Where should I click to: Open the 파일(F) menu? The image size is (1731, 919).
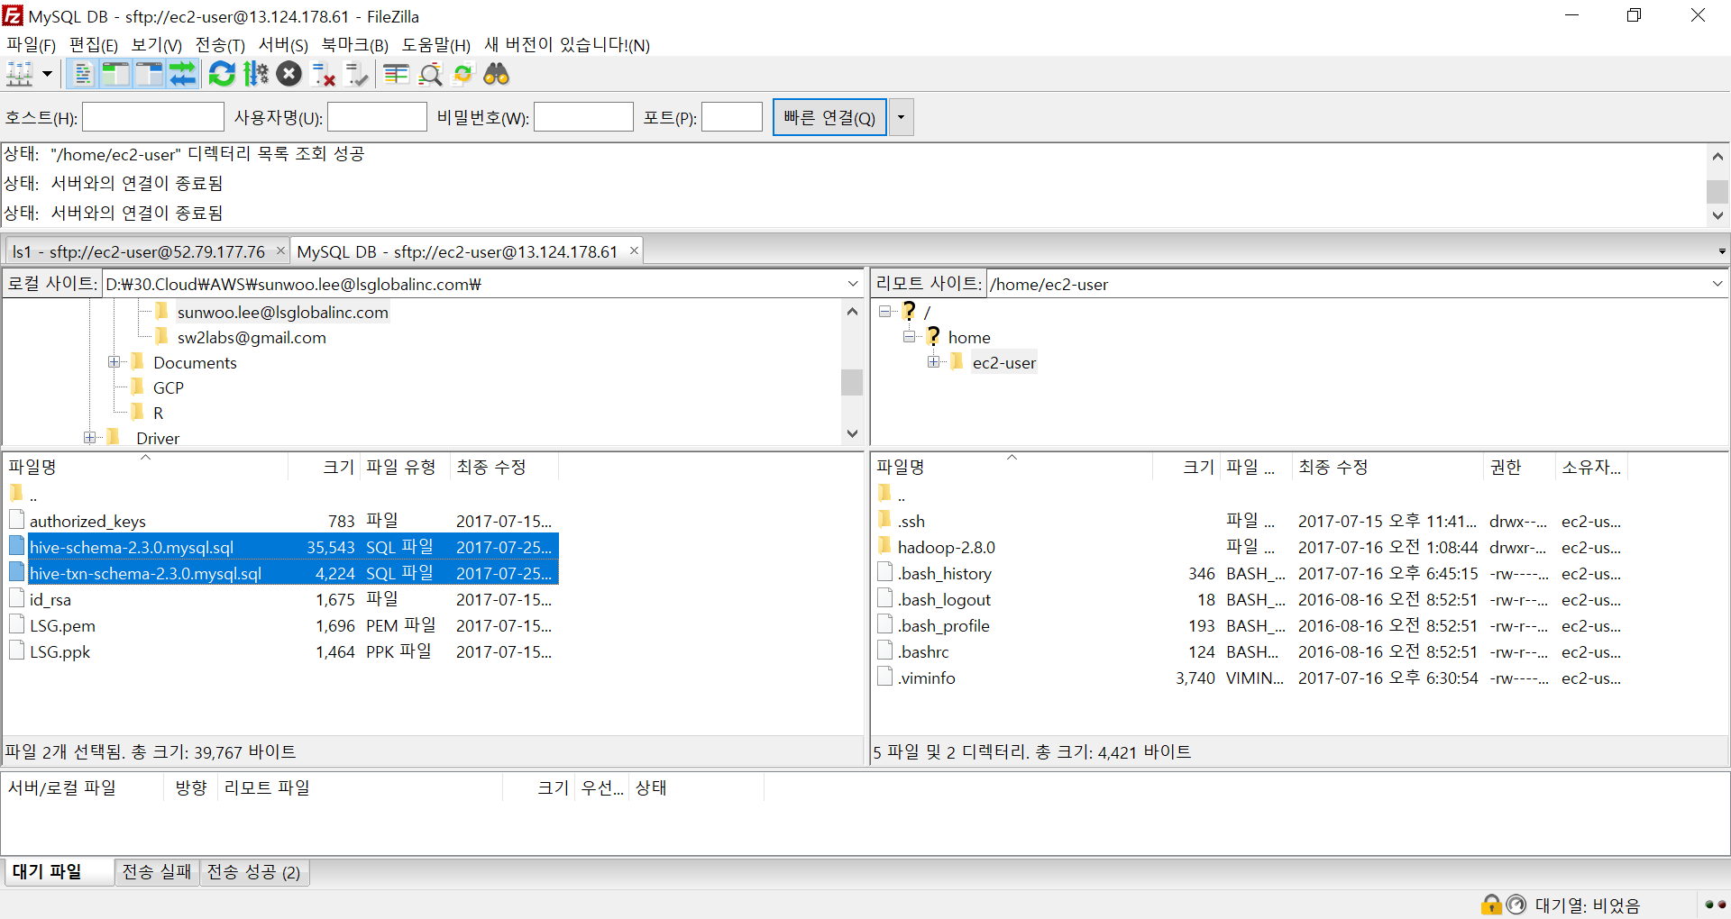coord(31,45)
